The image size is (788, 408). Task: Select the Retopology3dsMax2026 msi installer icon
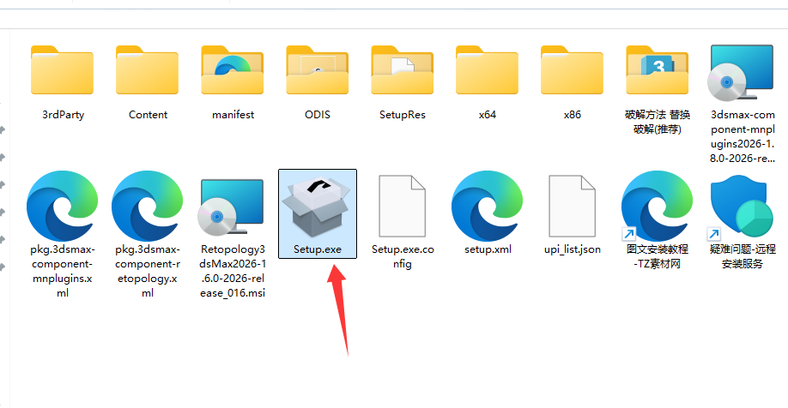click(x=231, y=207)
